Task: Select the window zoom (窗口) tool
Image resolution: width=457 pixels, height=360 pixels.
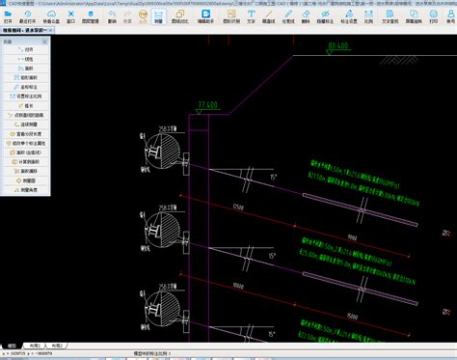Action: 70,16
